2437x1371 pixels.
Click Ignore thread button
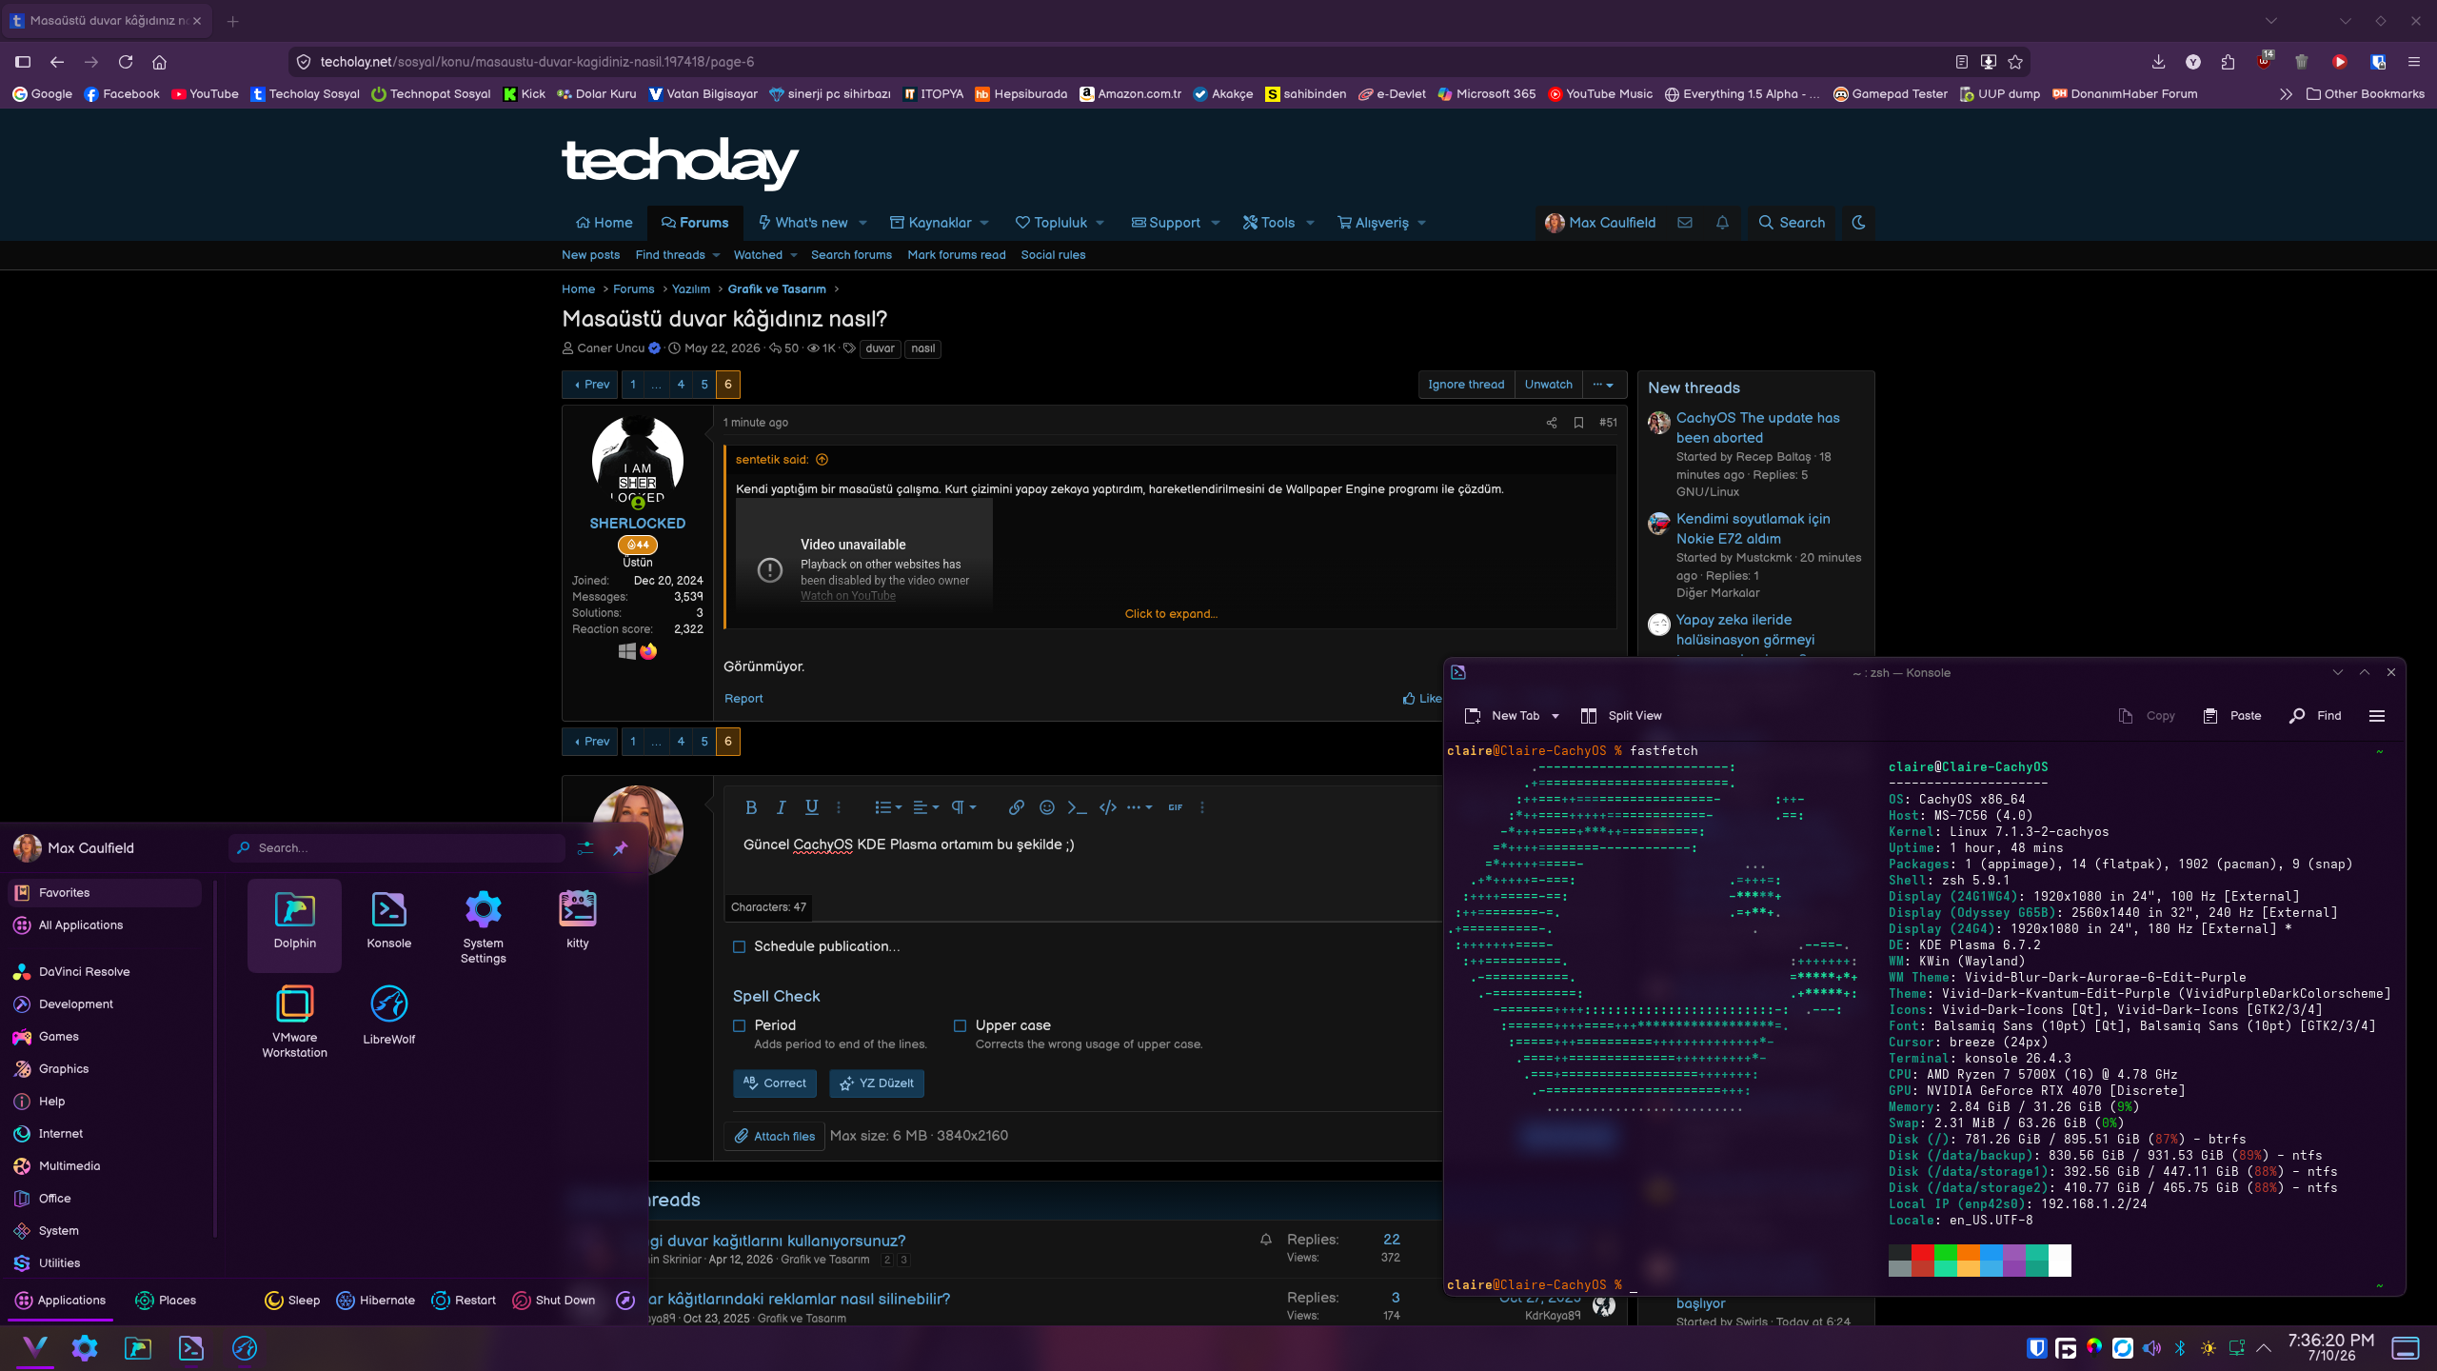tap(1466, 385)
